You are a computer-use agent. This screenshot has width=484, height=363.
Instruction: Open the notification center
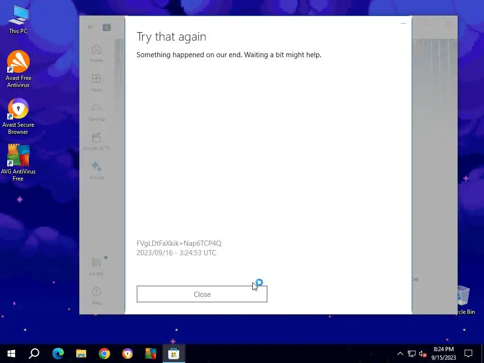point(468,354)
